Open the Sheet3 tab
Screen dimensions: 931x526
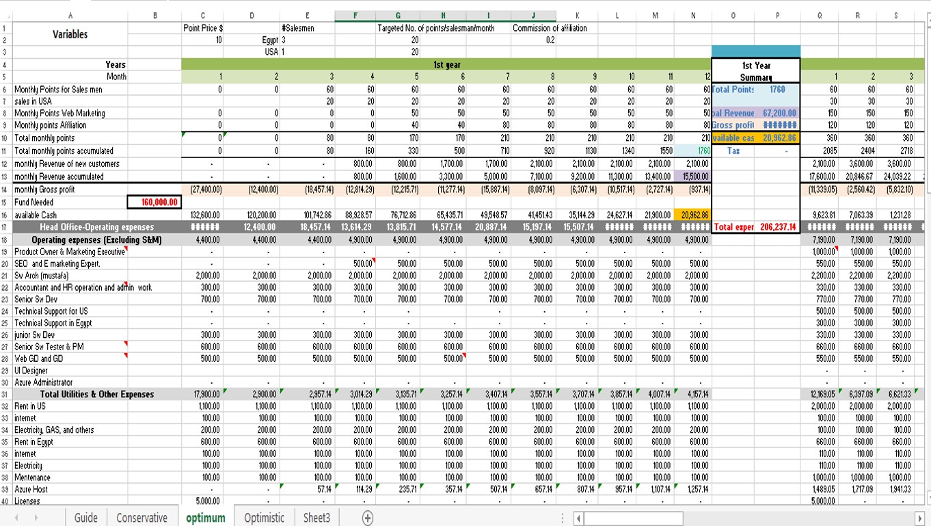[x=316, y=518]
